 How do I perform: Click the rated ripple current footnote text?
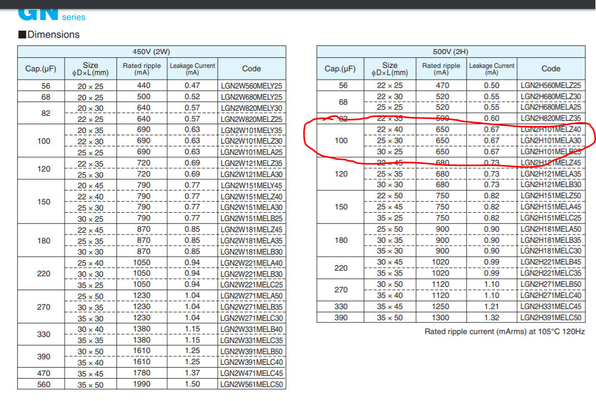504,331
